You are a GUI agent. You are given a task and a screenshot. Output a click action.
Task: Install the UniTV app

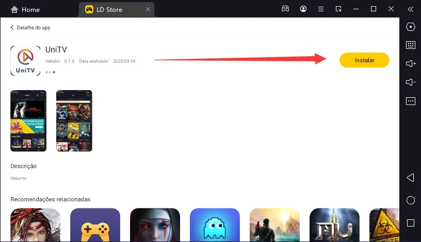(x=364, y=60)
